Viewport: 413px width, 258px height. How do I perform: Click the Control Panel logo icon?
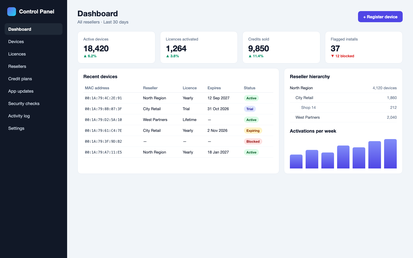tap(12, 12)
